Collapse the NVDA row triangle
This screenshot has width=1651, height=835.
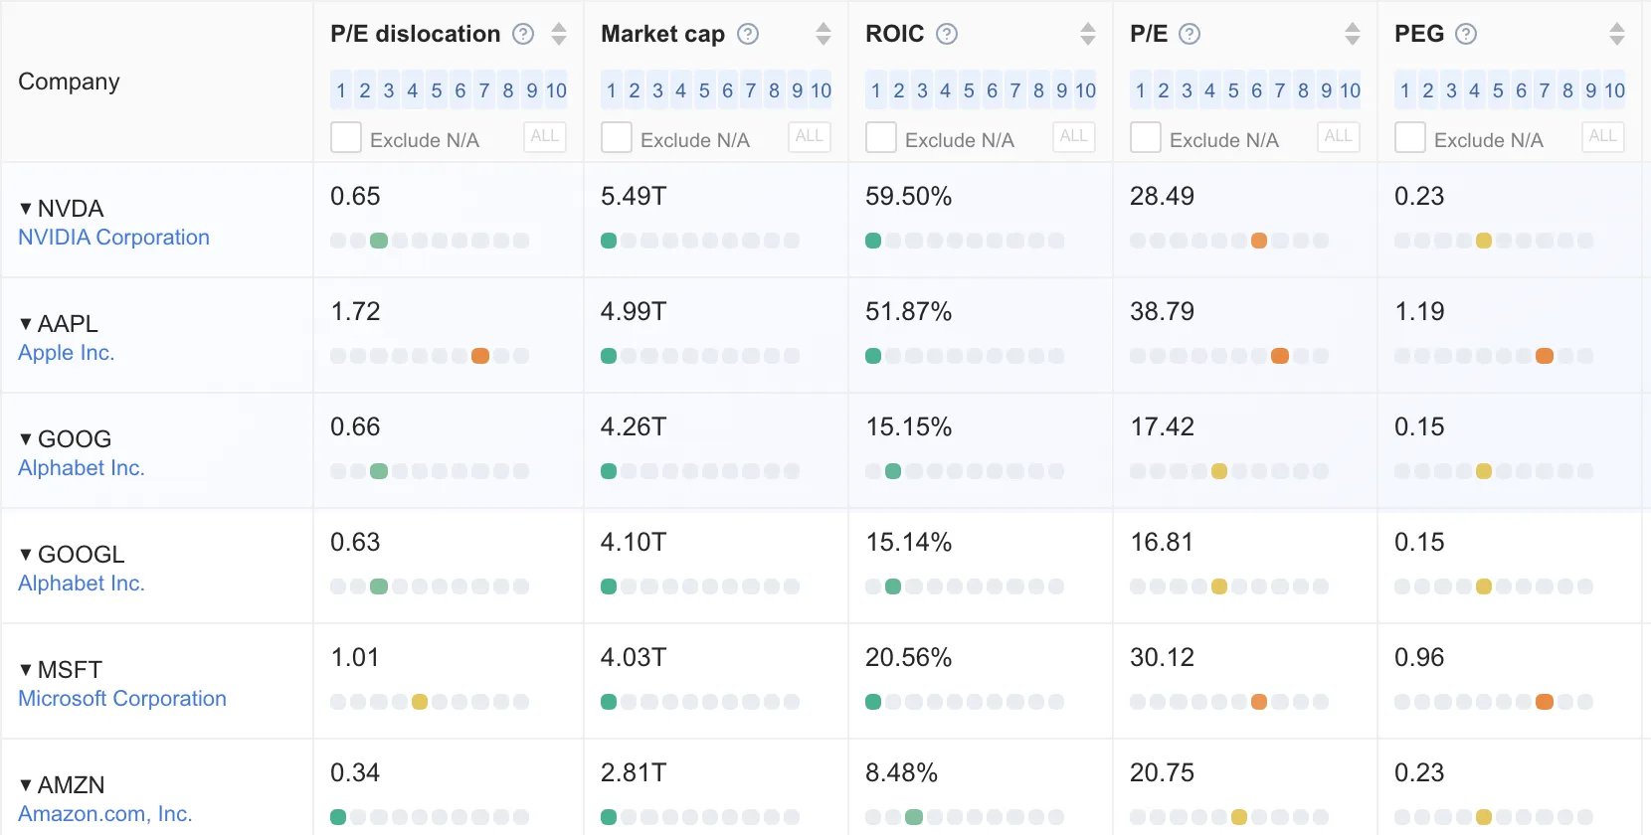(x=26, y=209)
